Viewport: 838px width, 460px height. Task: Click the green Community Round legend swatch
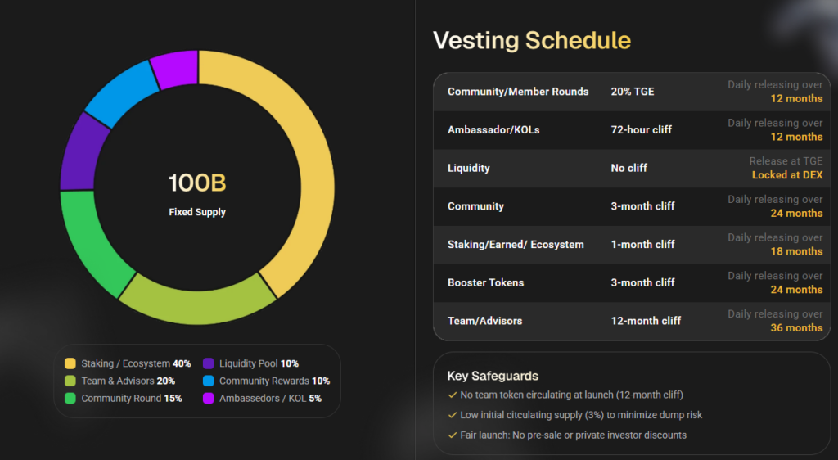pyautogui.click(x=70, y=399)
